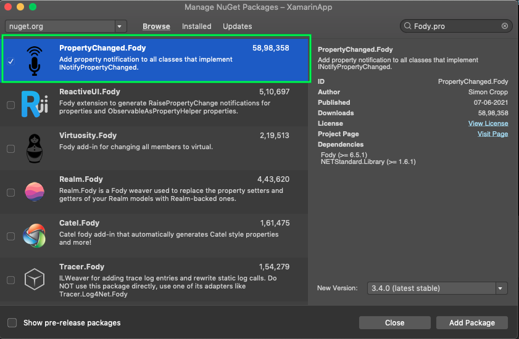519x339 pixels.
Task: Tick the Virtuosity.Fody package checkbox
Action: point(10,149)
